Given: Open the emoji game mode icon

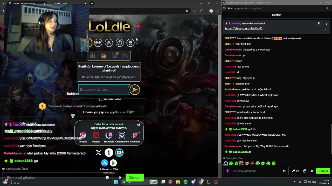Looking at the screenshot, I should [120, 43].
